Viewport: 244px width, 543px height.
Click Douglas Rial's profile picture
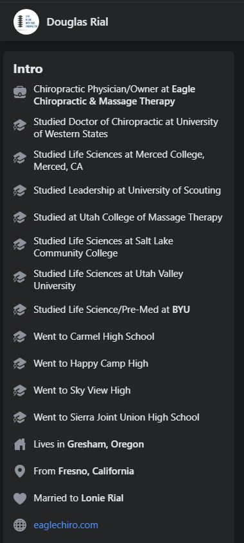(26, 22)
